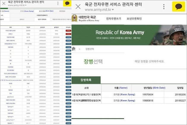Click status badge in 'Spring Flower' row
Viewport: 187px width, 125px height.
69,120
